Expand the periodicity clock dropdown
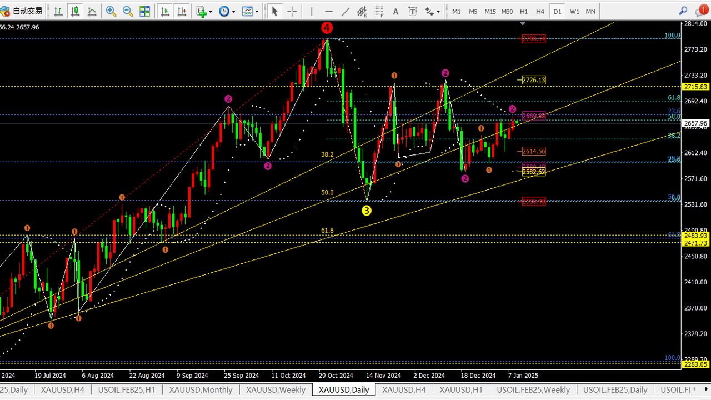Screen dimensions: 711x400 pyautogui.click(x=227, y=11)
